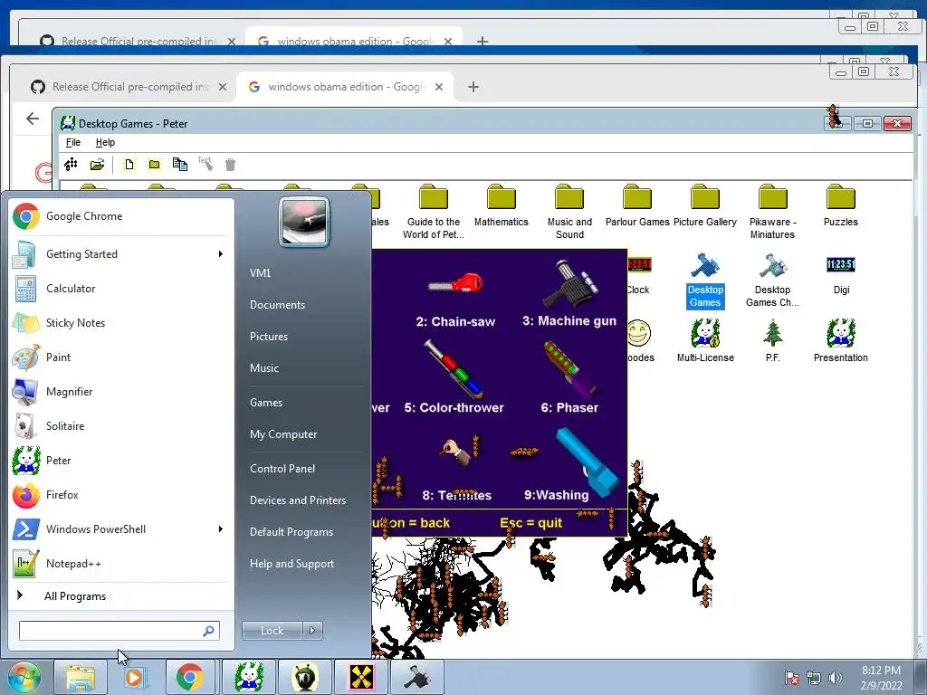This screenshot has width=927, height=695.
Task: Select the P.F. Christmas tree icon
Action: coord(773,341)
